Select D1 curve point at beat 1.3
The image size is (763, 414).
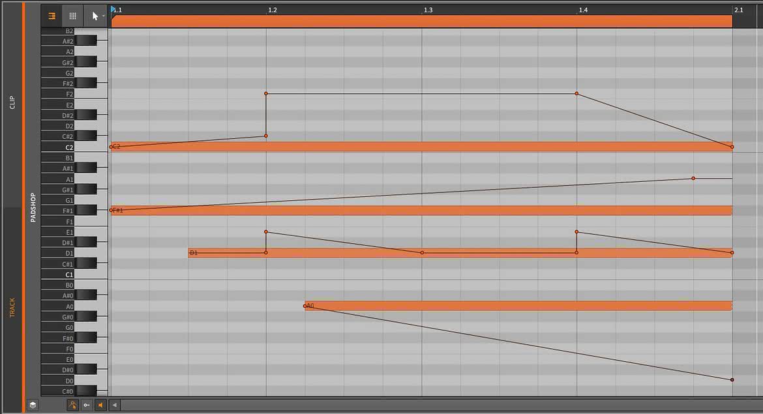tap(422, 252)
